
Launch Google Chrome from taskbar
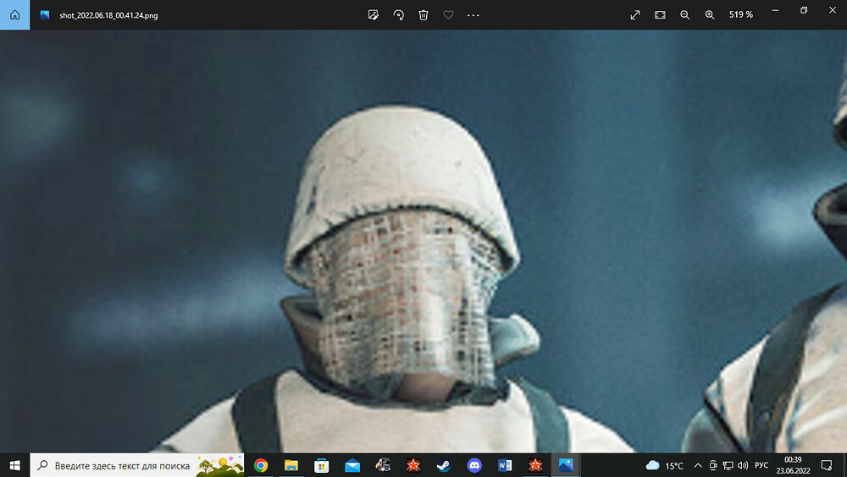261,465
